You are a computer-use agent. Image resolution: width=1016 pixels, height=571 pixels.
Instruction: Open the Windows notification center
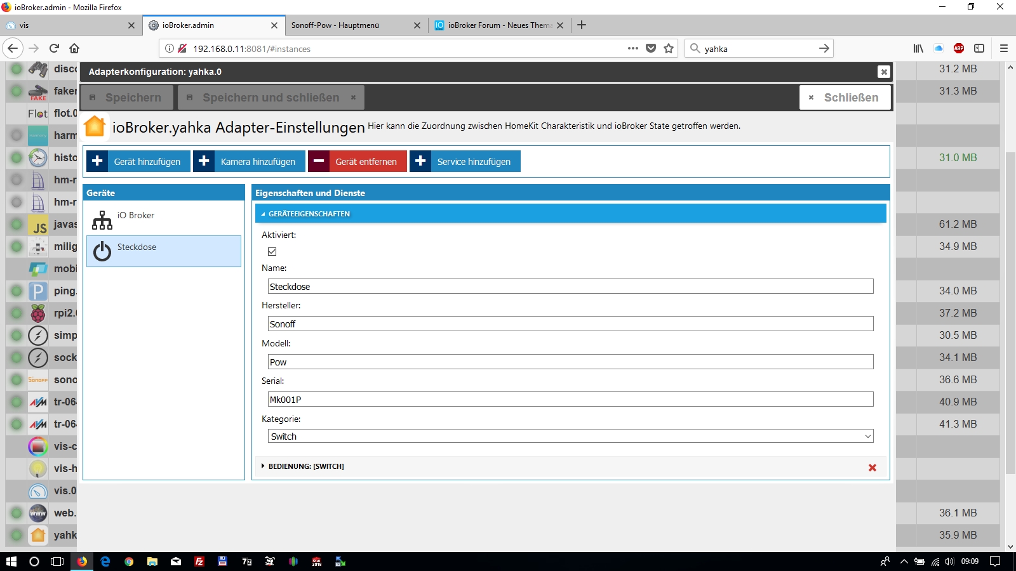click(x=995, y=561)
